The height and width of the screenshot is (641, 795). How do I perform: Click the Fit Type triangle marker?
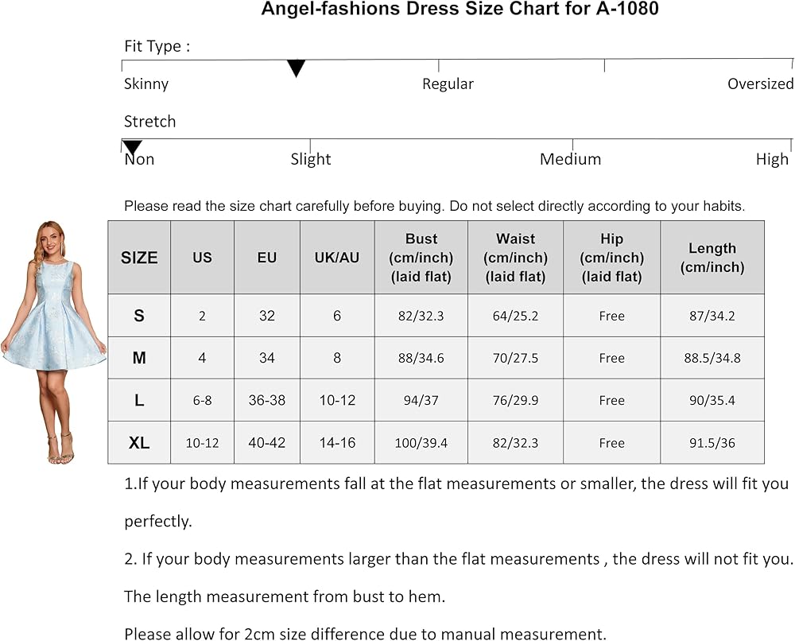click(296, 68)
